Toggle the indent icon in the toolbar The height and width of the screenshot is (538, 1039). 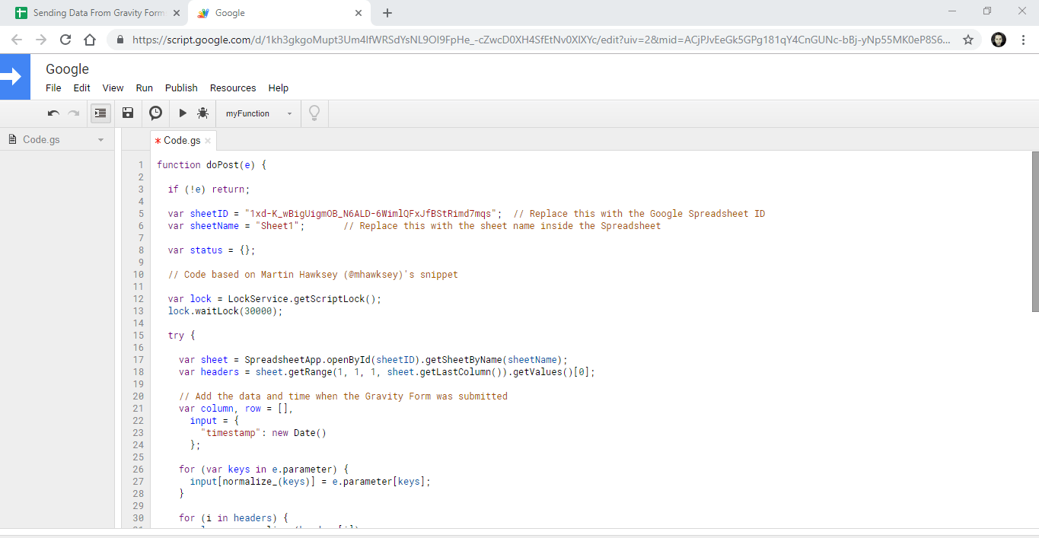click(100, 113)
